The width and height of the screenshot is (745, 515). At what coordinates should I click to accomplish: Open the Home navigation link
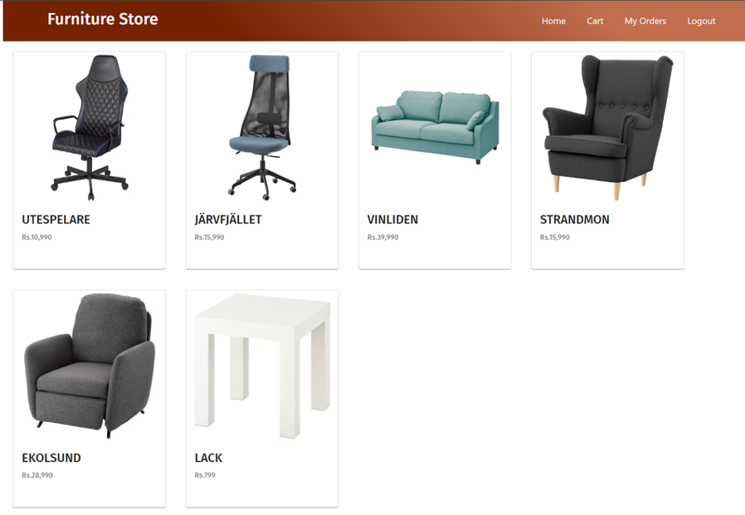(553, 21)
